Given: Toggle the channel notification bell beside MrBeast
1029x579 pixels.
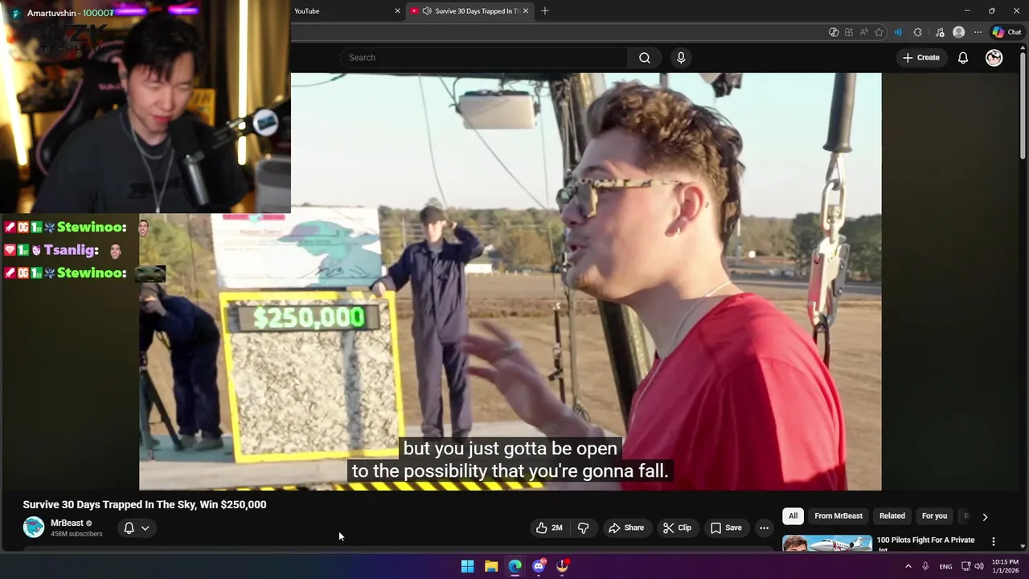Looking at the screenshot, I should point(129,528).
